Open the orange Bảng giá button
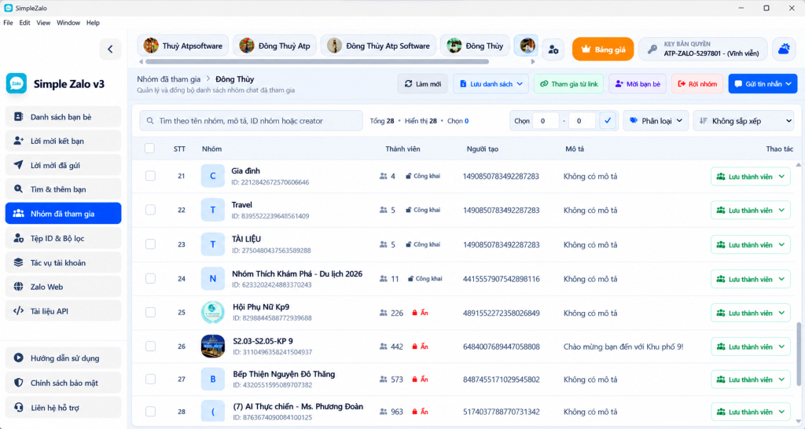 point(603,49)
